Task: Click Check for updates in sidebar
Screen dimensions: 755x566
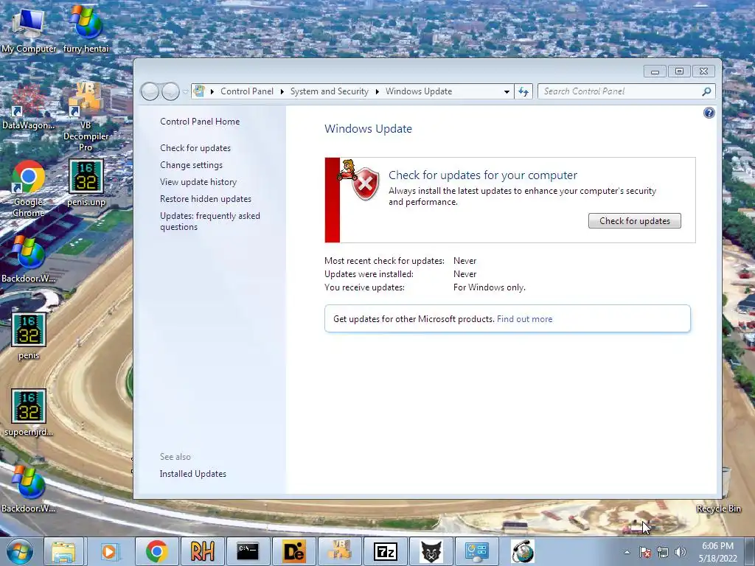Action: point(195,148)
